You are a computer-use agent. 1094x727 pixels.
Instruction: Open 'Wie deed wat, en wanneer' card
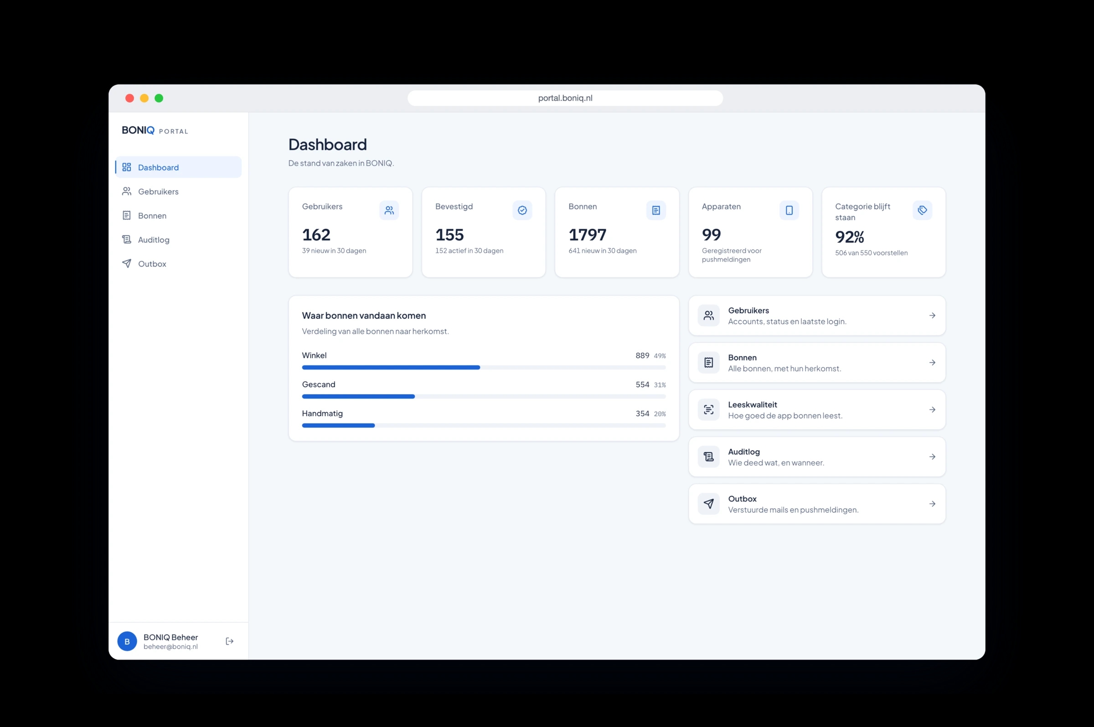coord(816,457)
